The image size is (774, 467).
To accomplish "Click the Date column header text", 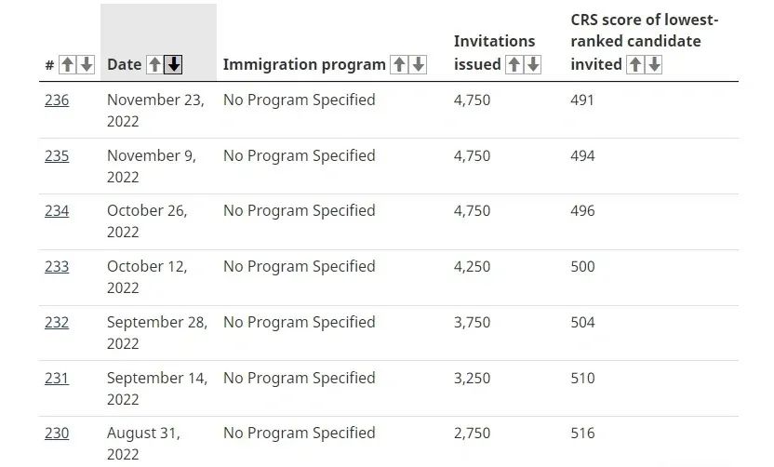I will [x=124, y=64].
